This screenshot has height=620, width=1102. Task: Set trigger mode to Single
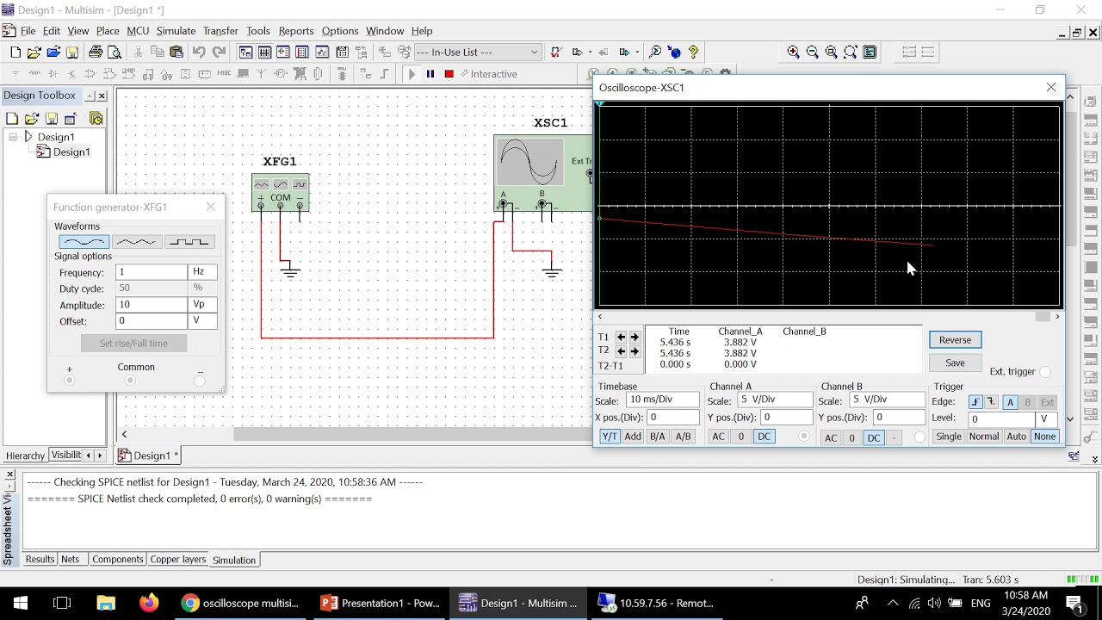pyautogui.click(x=949, y=437)
